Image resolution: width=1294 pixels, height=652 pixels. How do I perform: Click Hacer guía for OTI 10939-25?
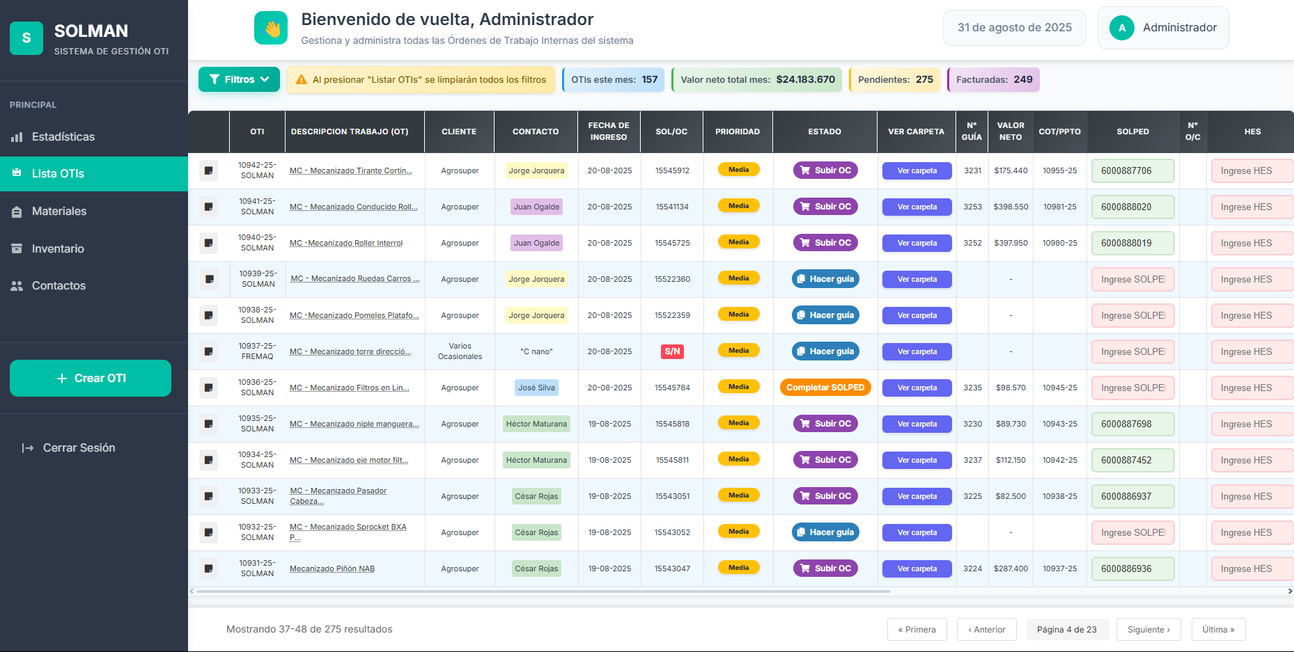click(x=825, y=279)
